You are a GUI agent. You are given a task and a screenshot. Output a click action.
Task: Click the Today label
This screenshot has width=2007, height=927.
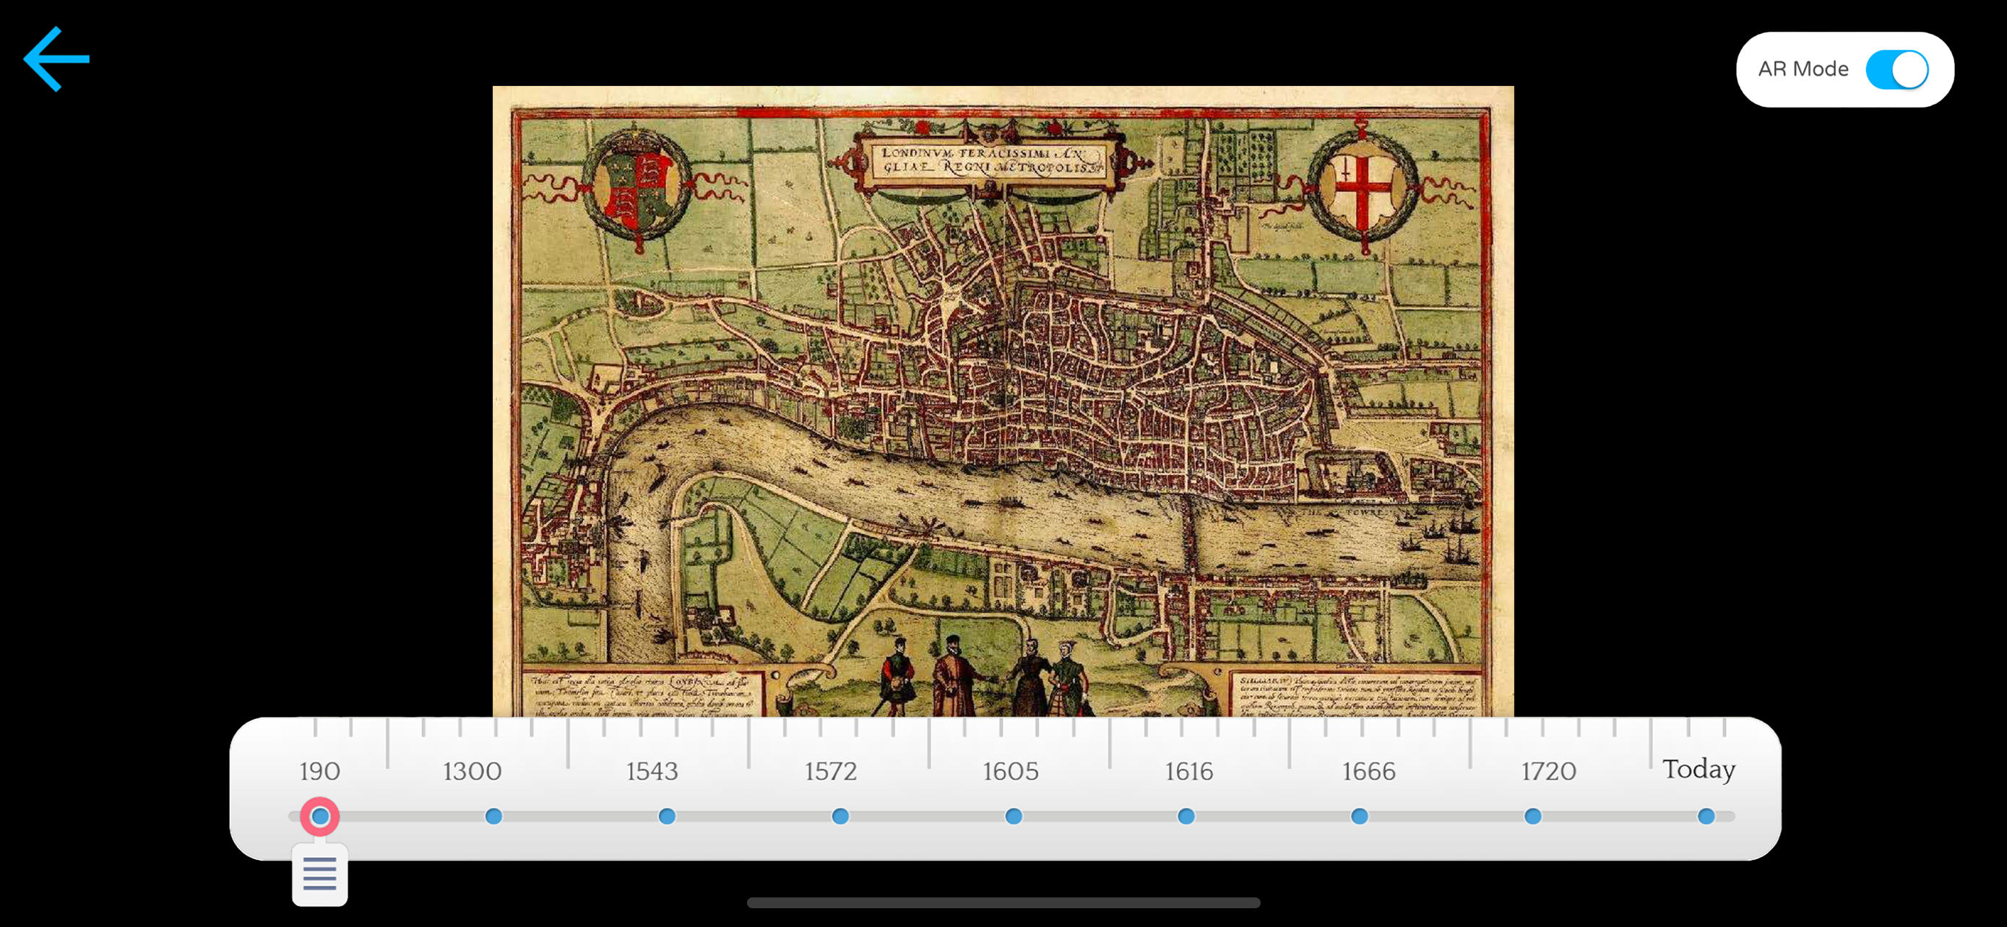pos(1699,770)
